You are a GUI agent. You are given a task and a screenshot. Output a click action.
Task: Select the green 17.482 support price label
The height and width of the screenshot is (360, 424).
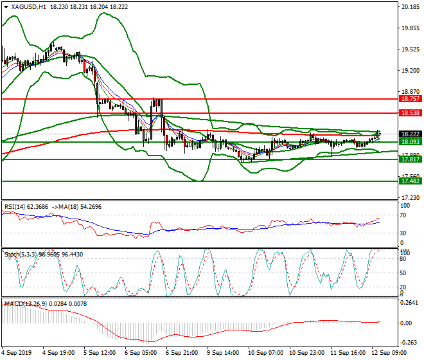click(x=411, y=181)
